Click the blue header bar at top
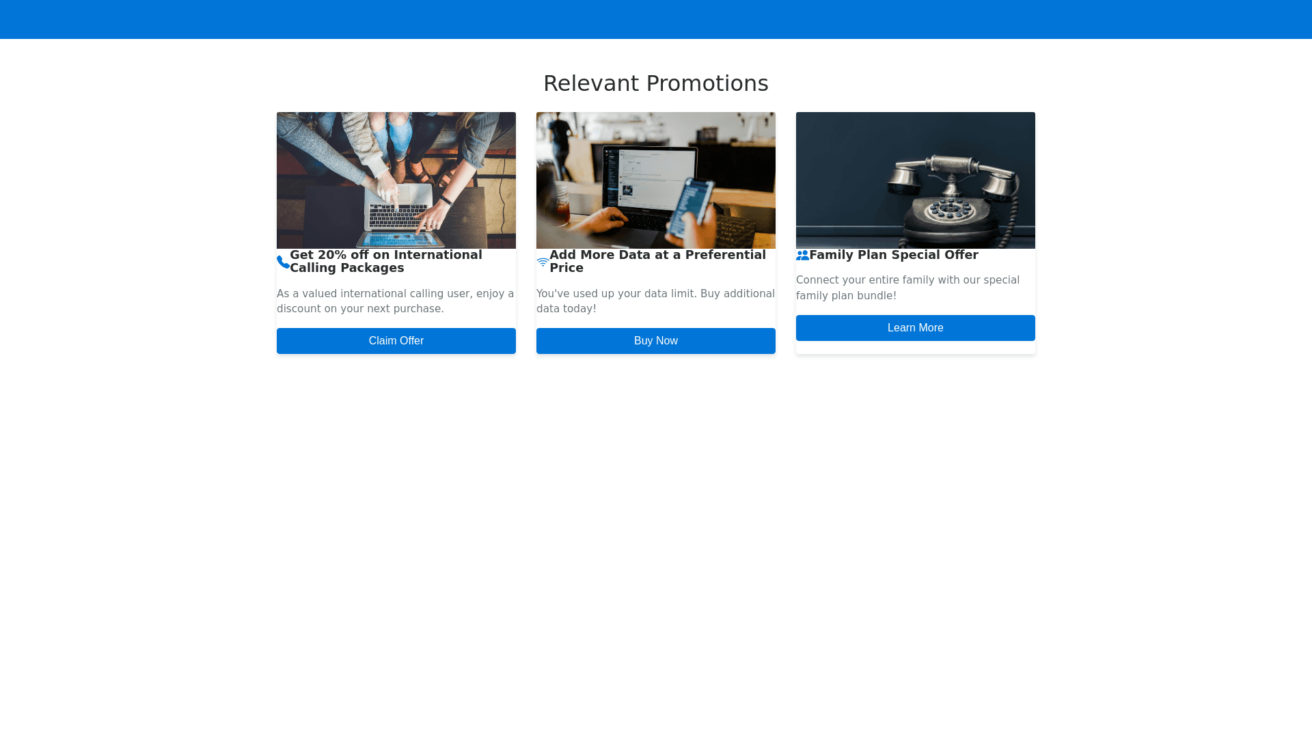This screenshot has width=1312, height=738. click(x=656, y=19)
